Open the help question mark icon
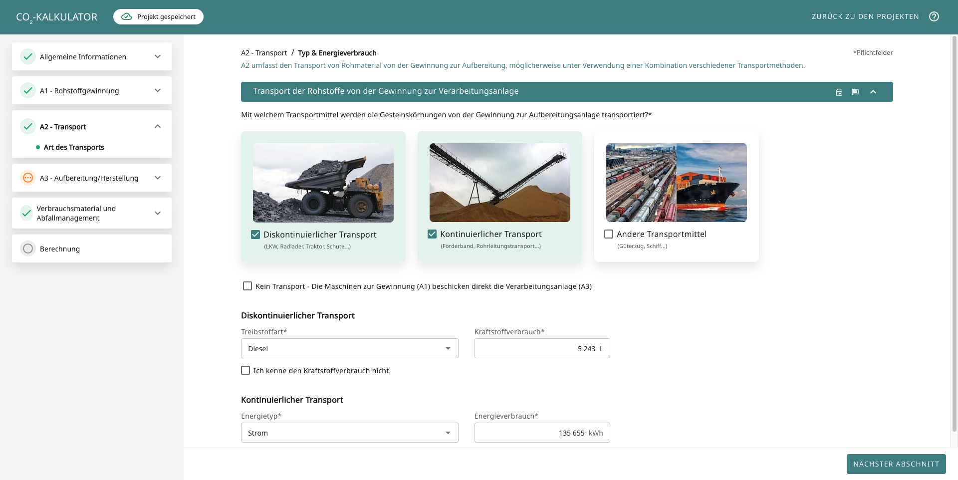 pos(934,16)
